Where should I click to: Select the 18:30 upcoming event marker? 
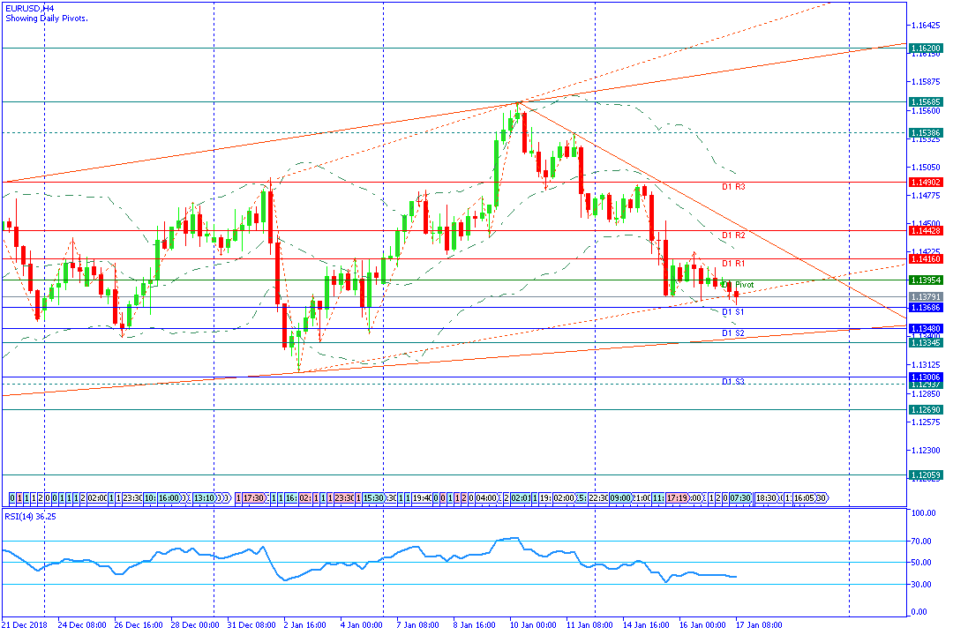pyautogui.click(x=766, y=498)
